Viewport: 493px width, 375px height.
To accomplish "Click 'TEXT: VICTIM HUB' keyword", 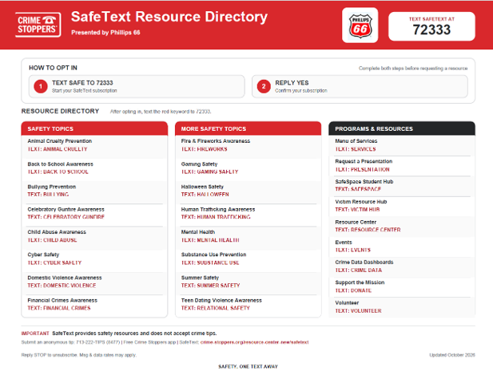I will [357, 210].
